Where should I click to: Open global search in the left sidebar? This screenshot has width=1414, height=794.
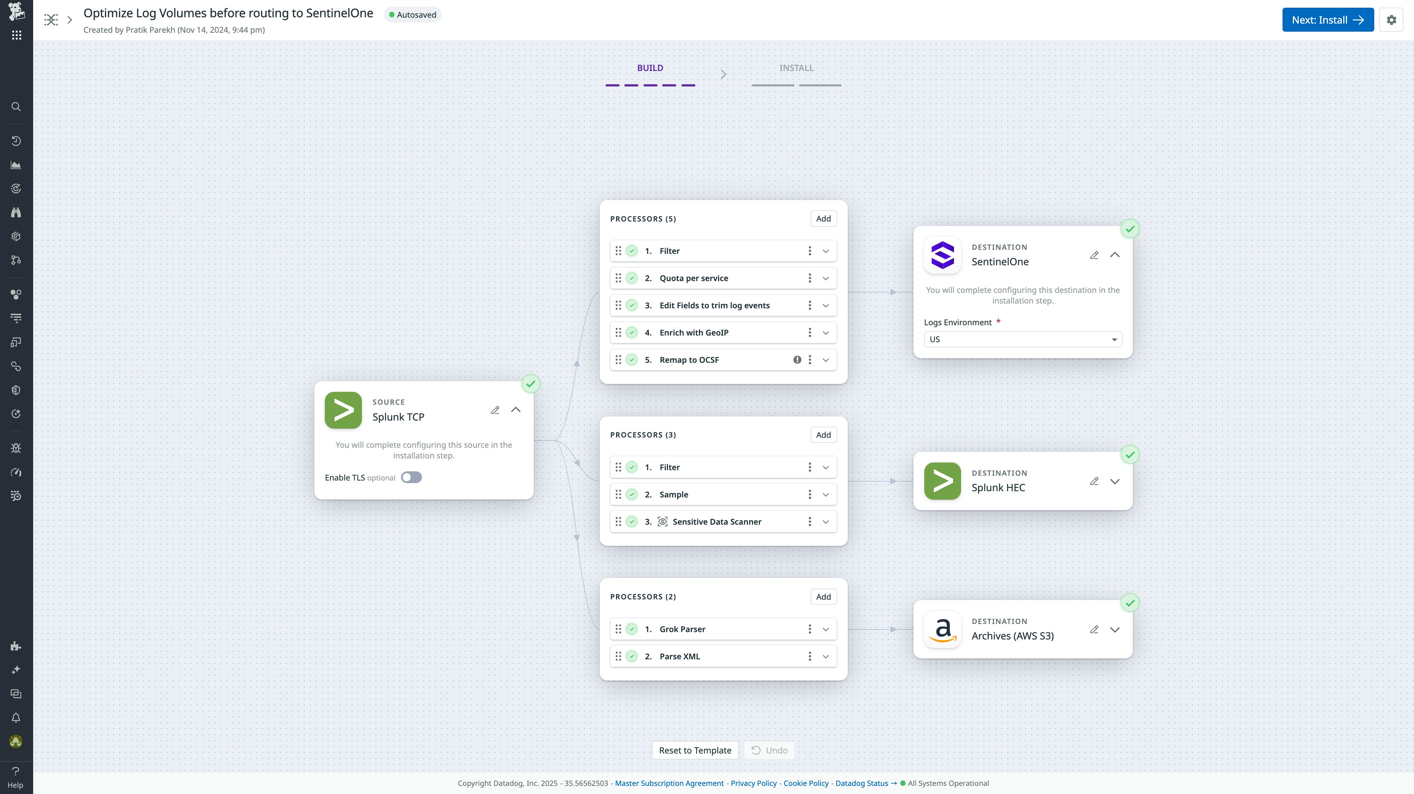(16, 106)
